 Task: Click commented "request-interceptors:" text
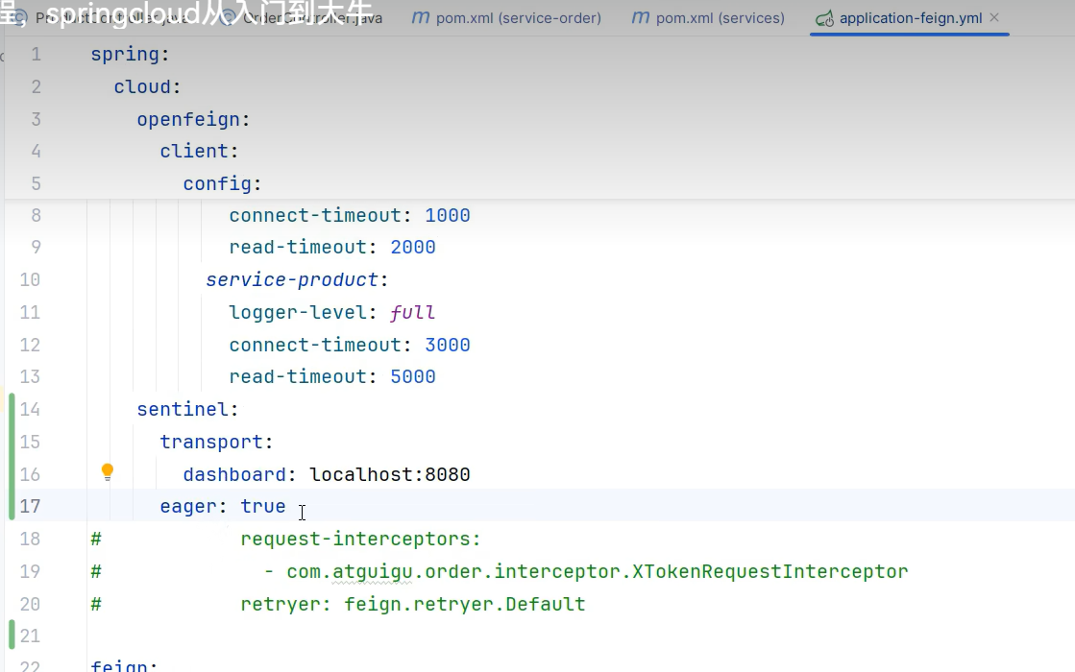(x=360, y=540)
